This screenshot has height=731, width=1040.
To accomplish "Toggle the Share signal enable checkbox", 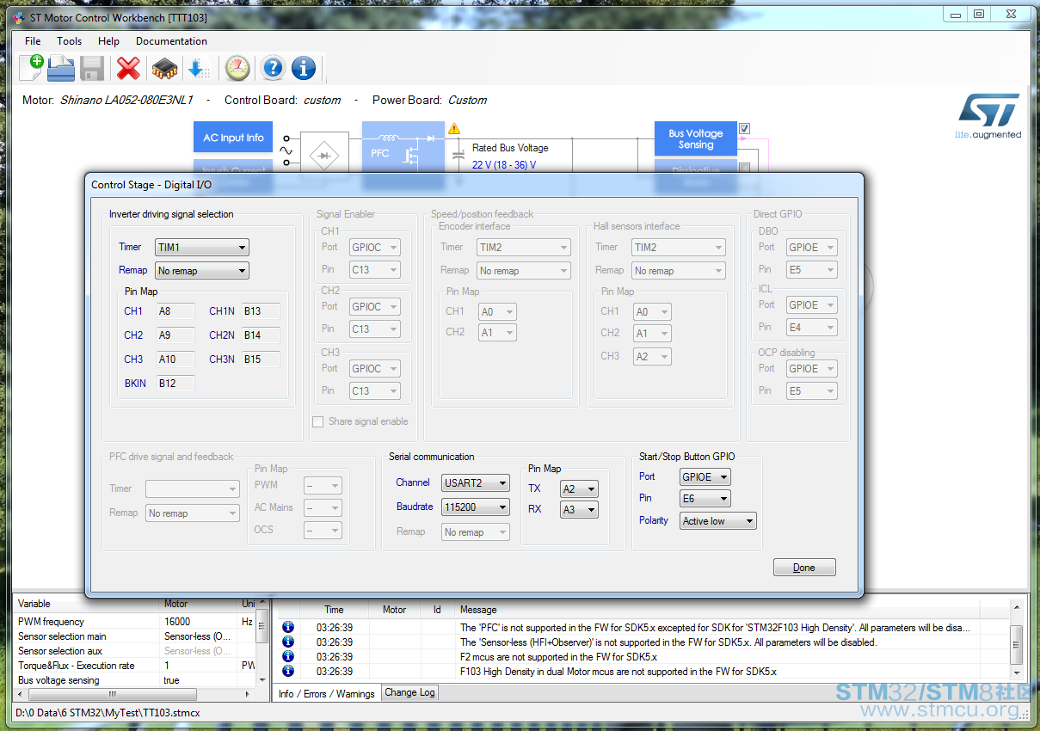I will tap(317, 421).
